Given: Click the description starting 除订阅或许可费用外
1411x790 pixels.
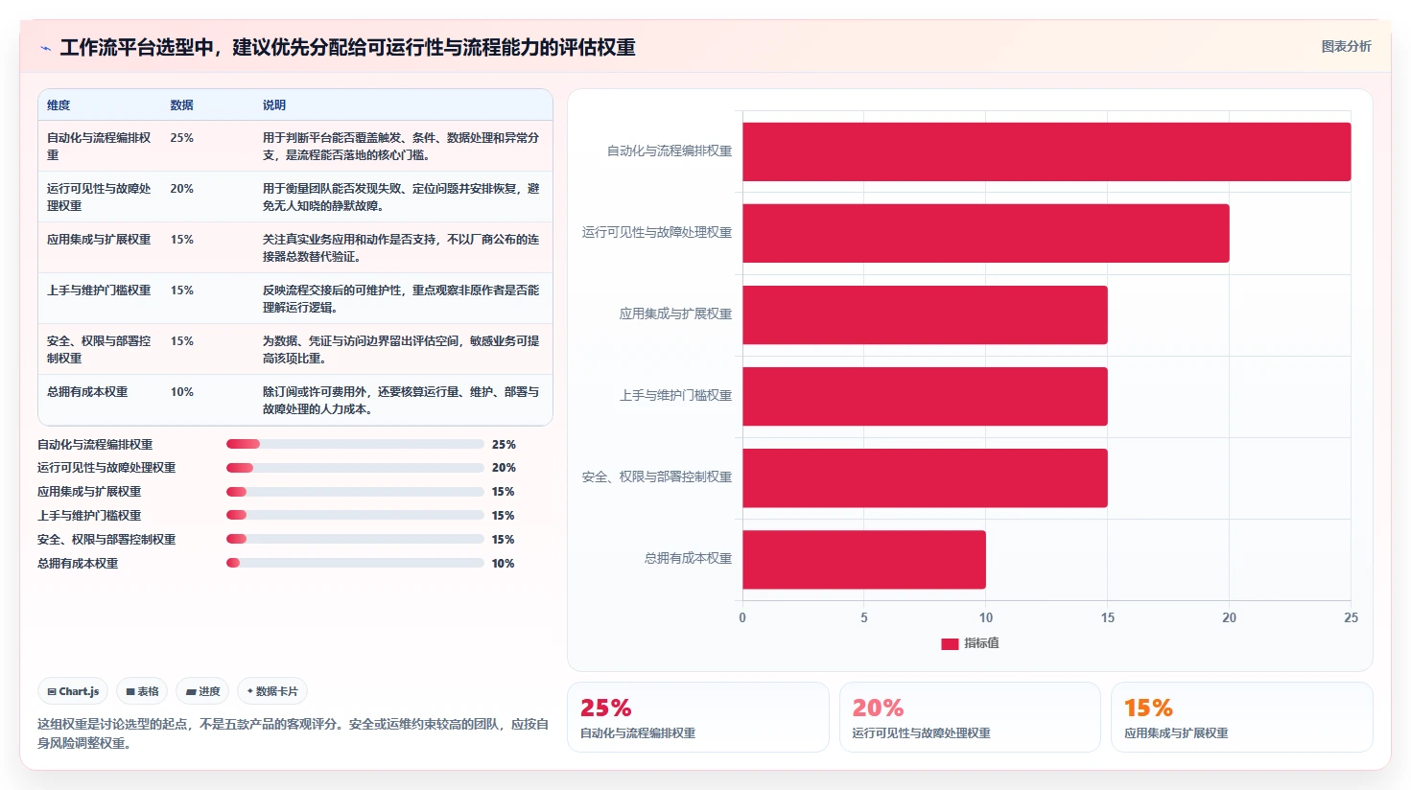Looking at the screenshot, I should (x=401, y=400).
